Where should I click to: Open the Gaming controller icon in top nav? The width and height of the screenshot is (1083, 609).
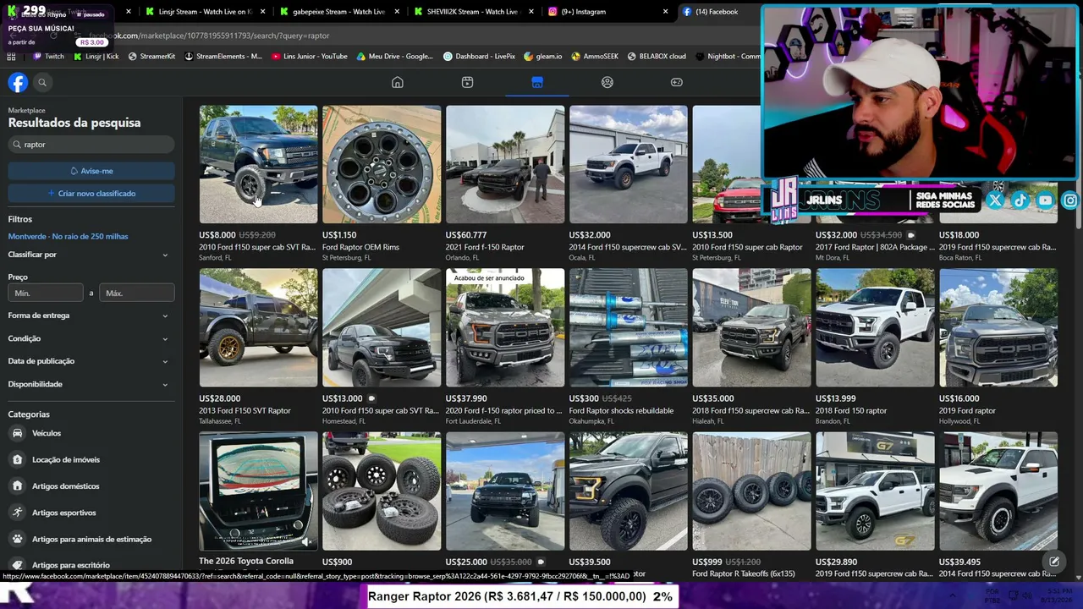pos(677,82)
